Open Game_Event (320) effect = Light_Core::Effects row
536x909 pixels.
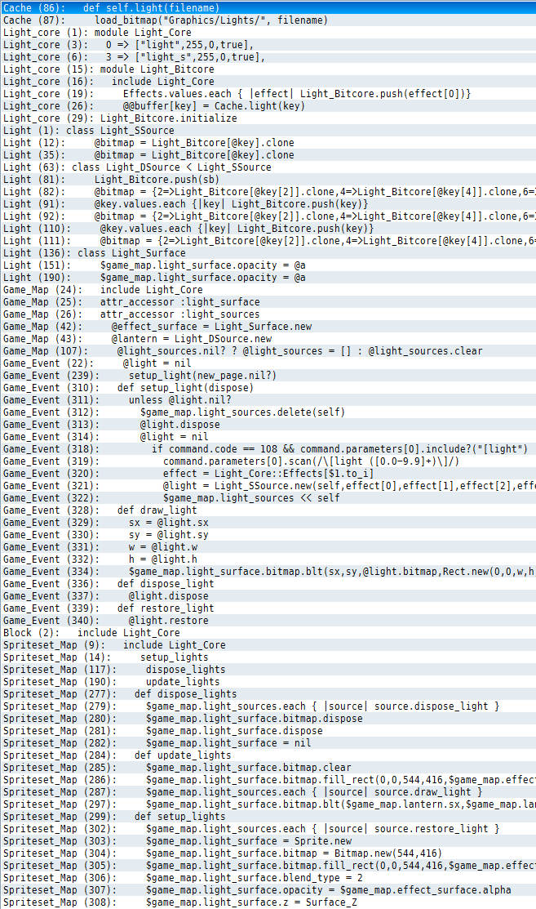tap(268, 474)
